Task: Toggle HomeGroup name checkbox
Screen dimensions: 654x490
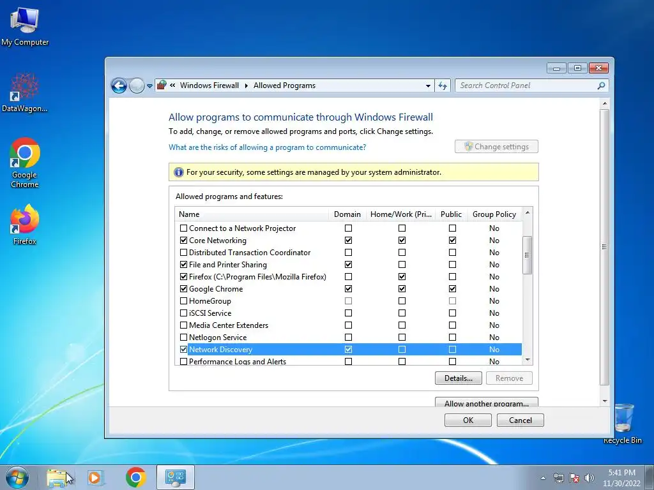Action: click(183, 301)
